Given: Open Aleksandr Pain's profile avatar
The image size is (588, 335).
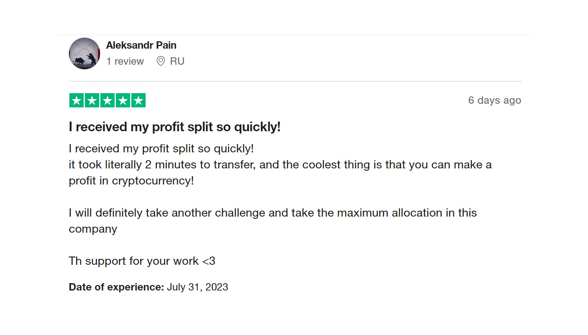Looking at the screenshot, I should point(85,53).
